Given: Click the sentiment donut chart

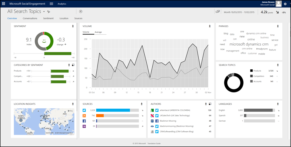Looking at the screenshot, I should tap(44, 41).
